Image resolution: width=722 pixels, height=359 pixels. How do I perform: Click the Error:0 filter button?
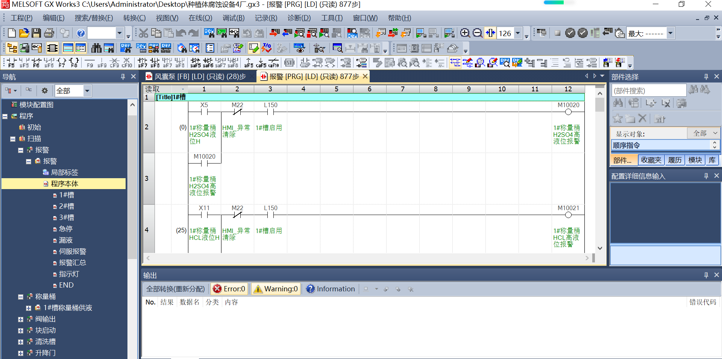(229, 289)
